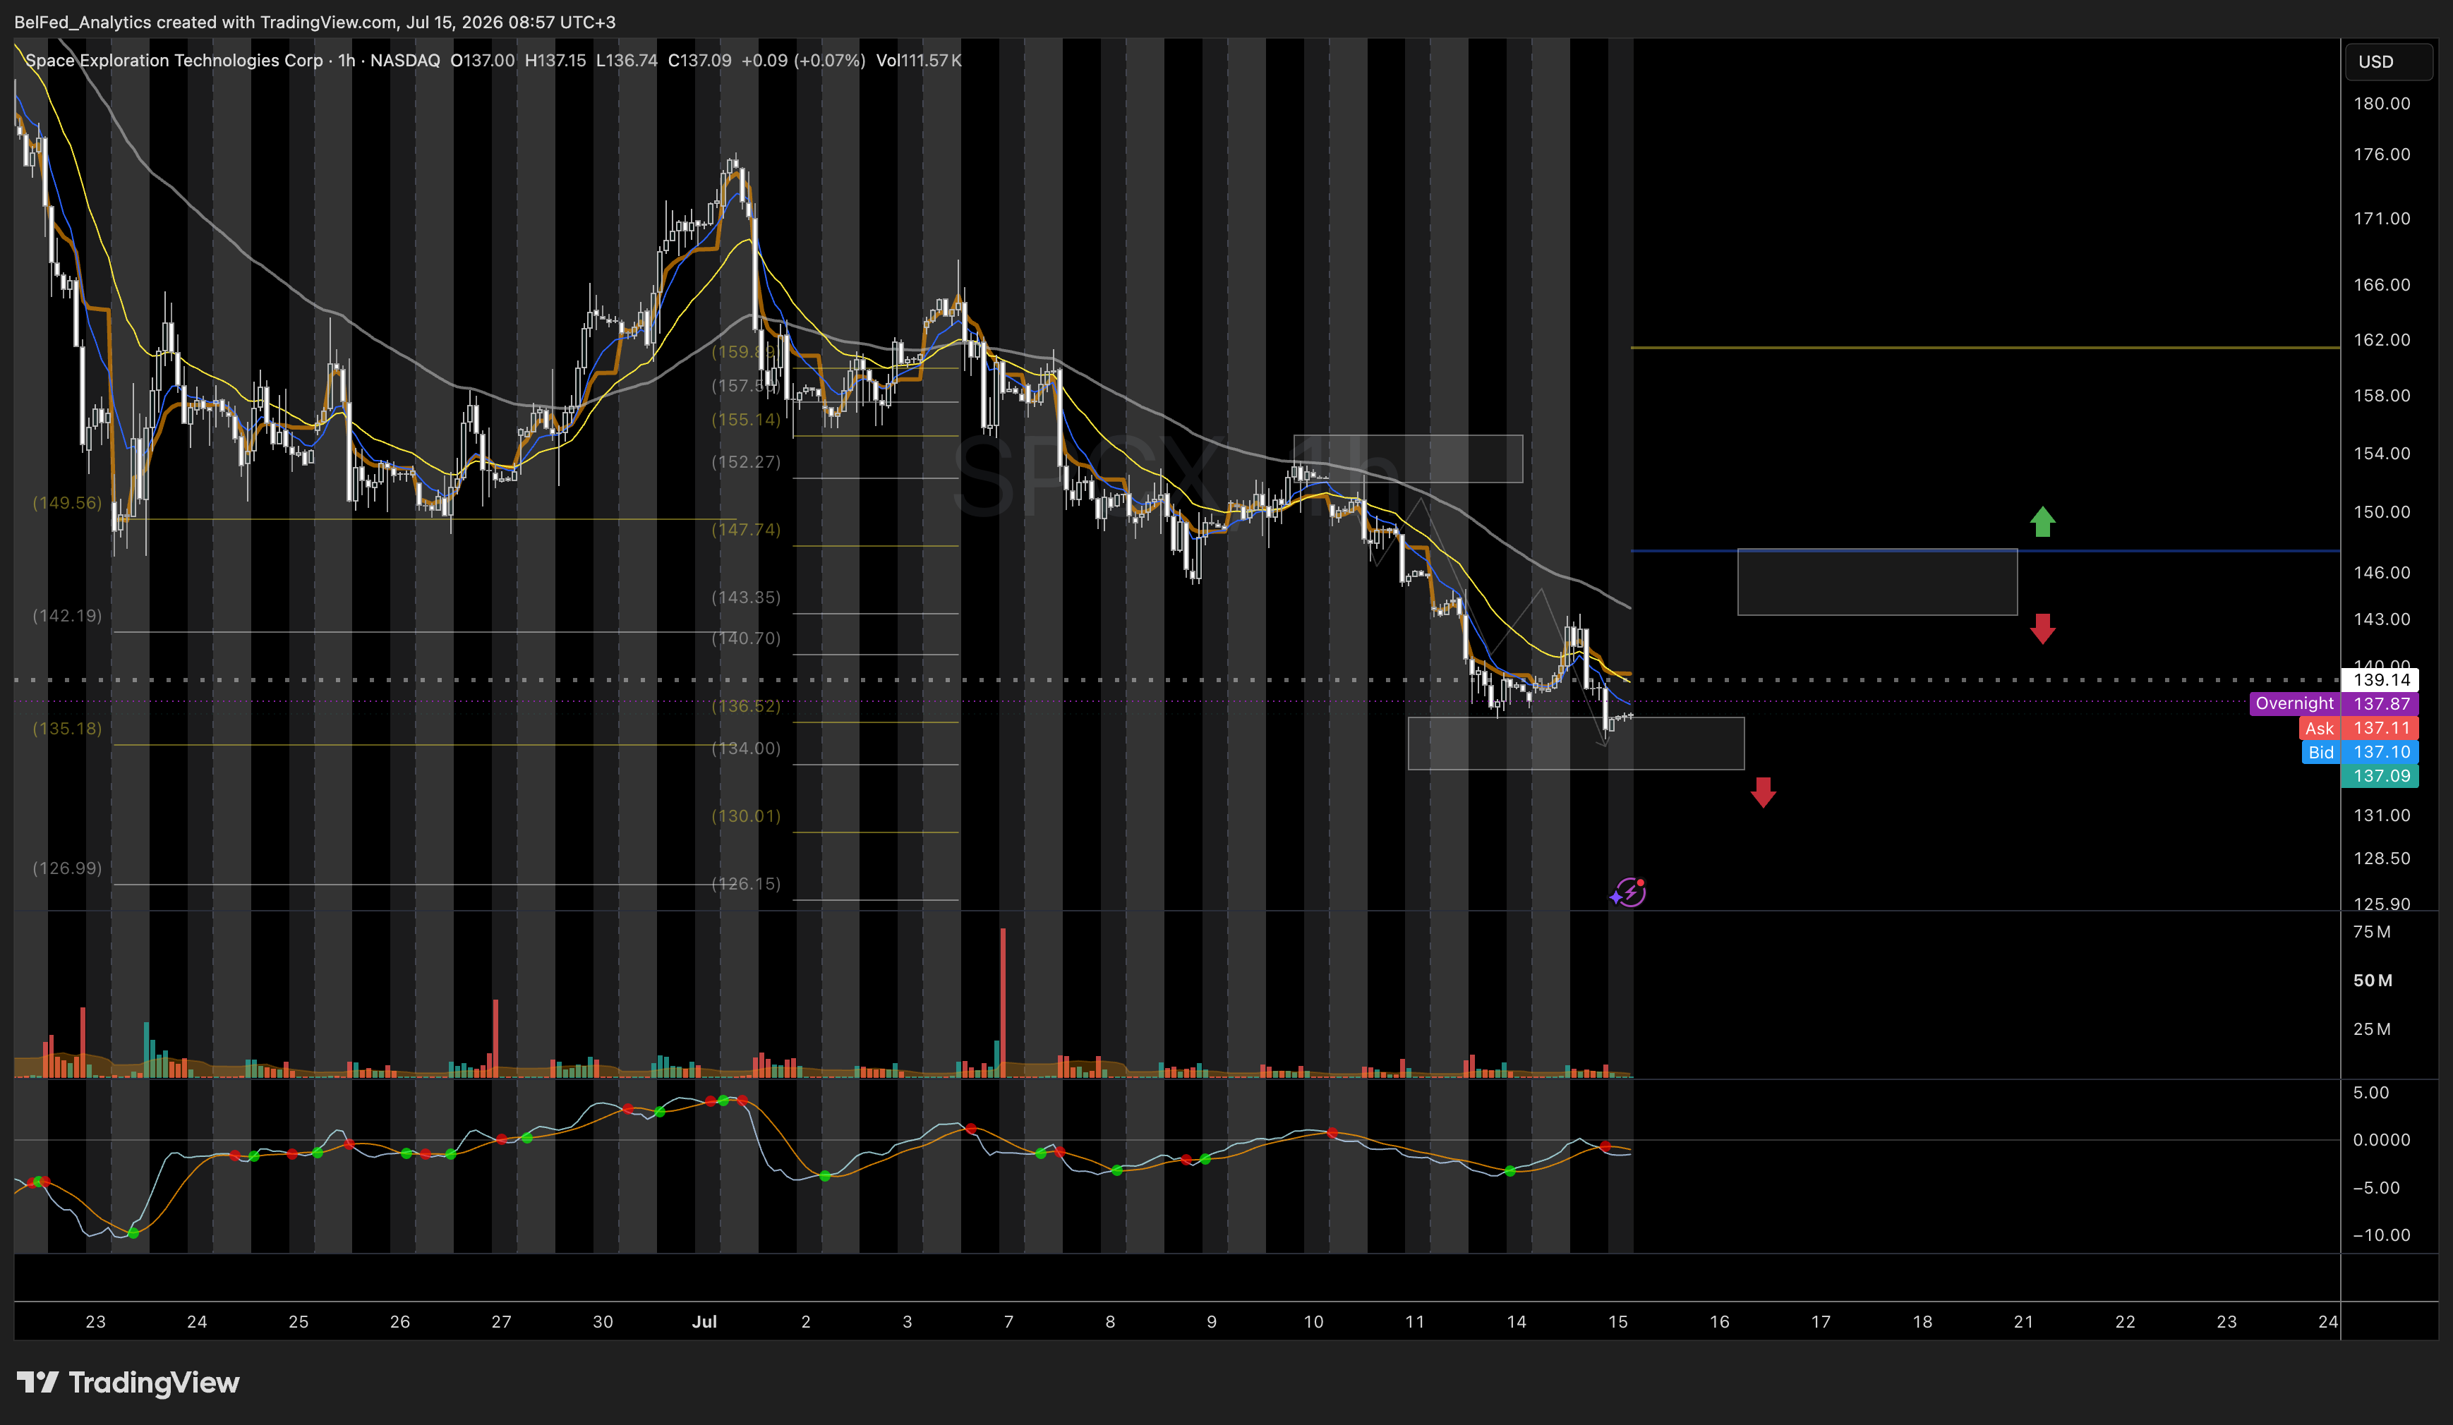Click the (135.18) level label
This screenshot has height=1425, width=2453.
click(x=67, y=728)
